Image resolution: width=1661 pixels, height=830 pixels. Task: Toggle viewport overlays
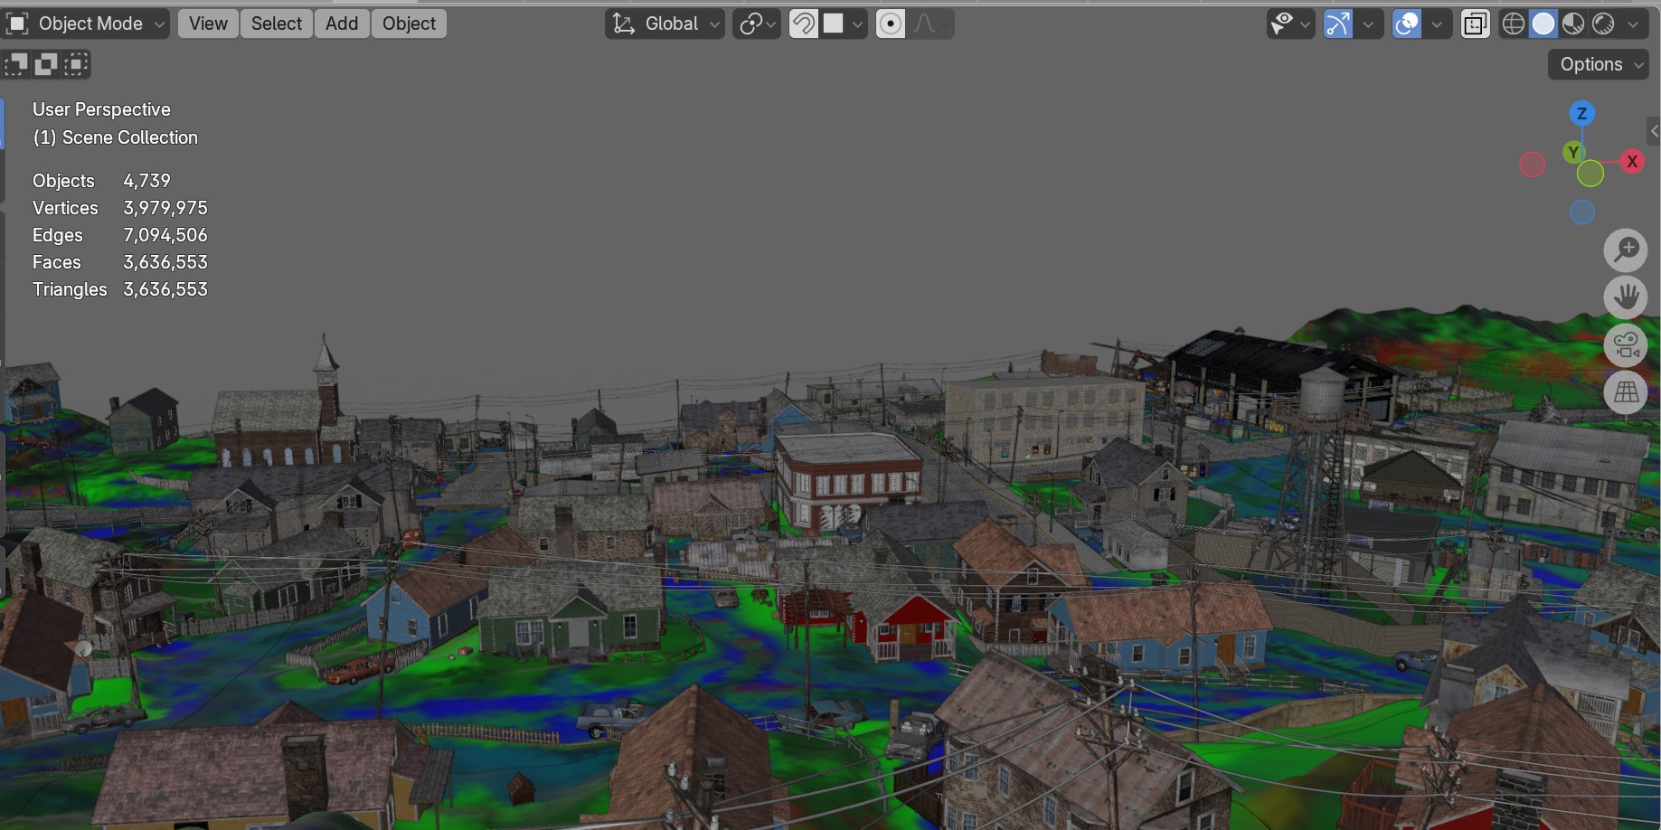1407,24
